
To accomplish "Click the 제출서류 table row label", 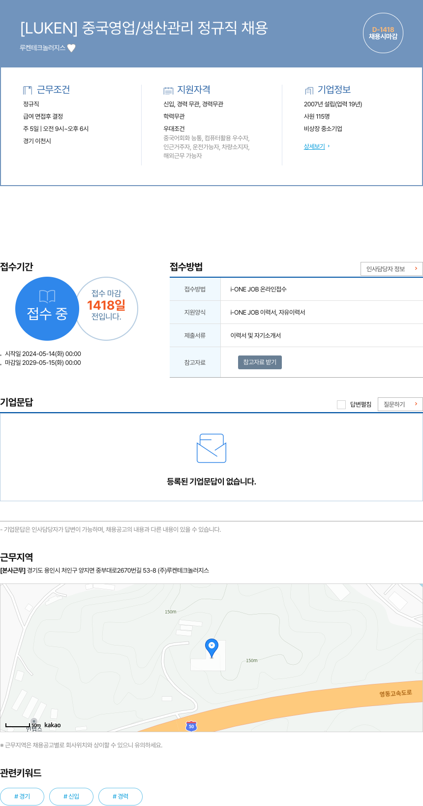I will [195, 336].
